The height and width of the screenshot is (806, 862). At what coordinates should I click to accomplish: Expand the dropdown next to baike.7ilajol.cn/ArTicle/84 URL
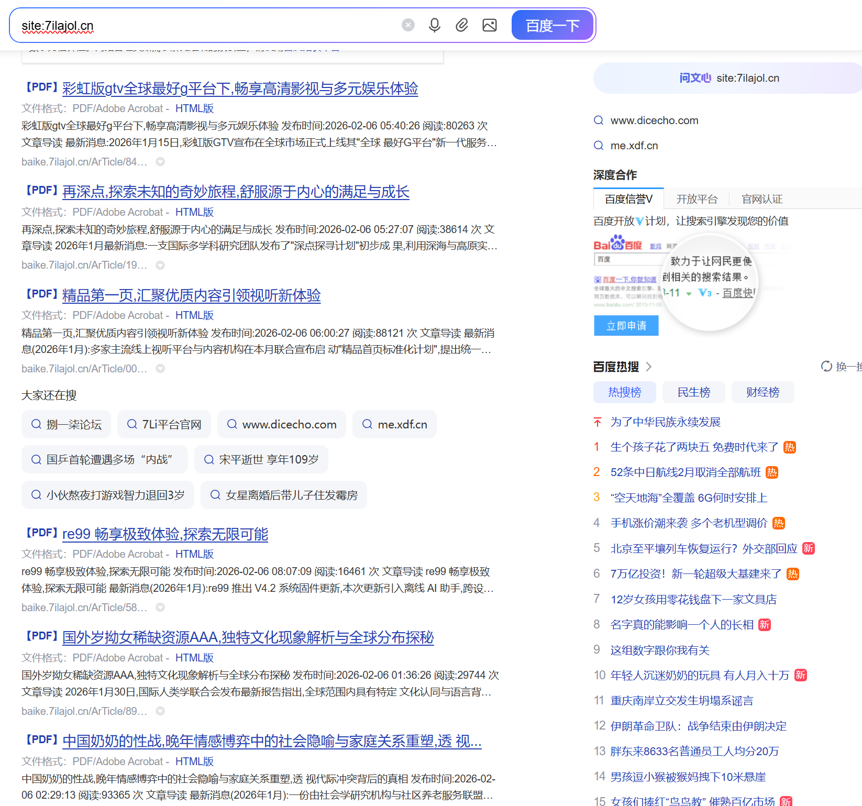tap(160, 162)
